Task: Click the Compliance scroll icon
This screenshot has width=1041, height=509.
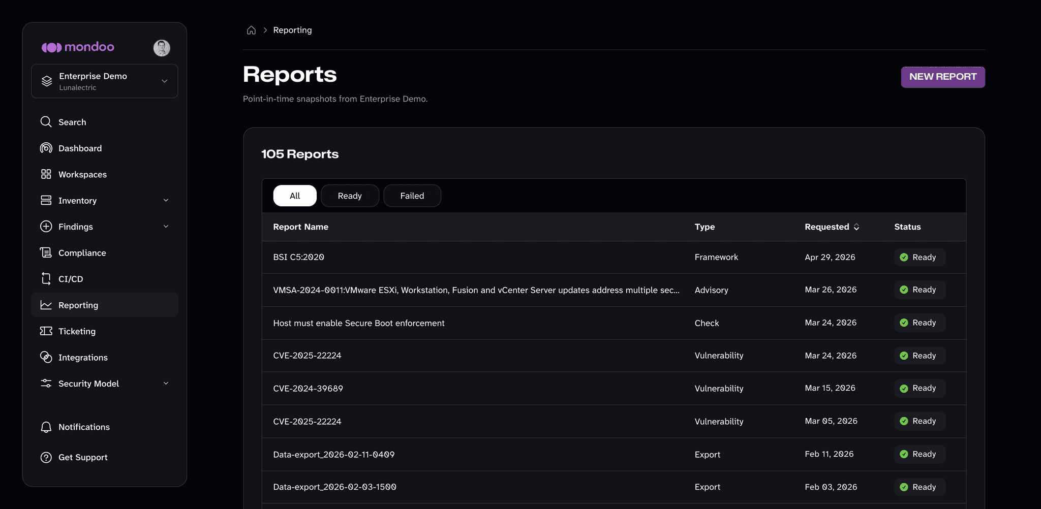Action: 46,252
